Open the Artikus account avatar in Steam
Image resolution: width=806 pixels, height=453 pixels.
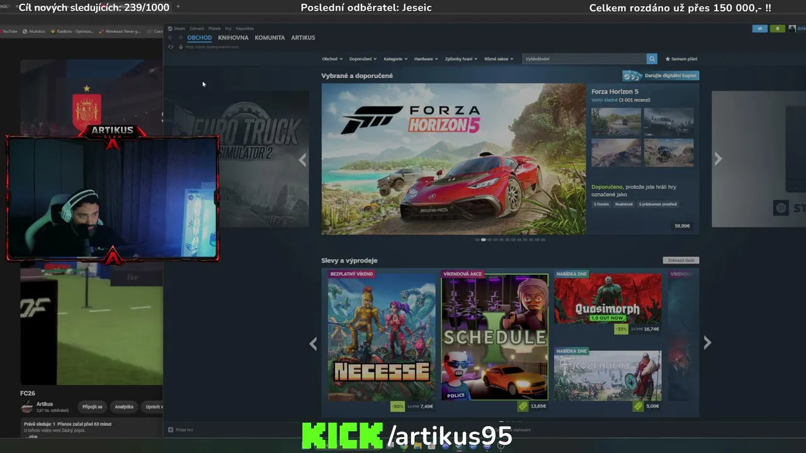[x=792, y=28]
